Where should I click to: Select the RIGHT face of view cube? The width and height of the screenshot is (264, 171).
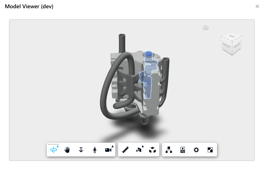pos(237,45)
